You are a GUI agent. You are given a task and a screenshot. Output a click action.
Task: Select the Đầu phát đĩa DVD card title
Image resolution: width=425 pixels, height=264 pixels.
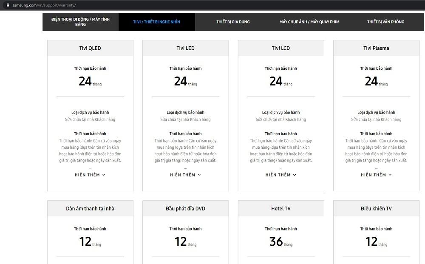pos(185,208)
